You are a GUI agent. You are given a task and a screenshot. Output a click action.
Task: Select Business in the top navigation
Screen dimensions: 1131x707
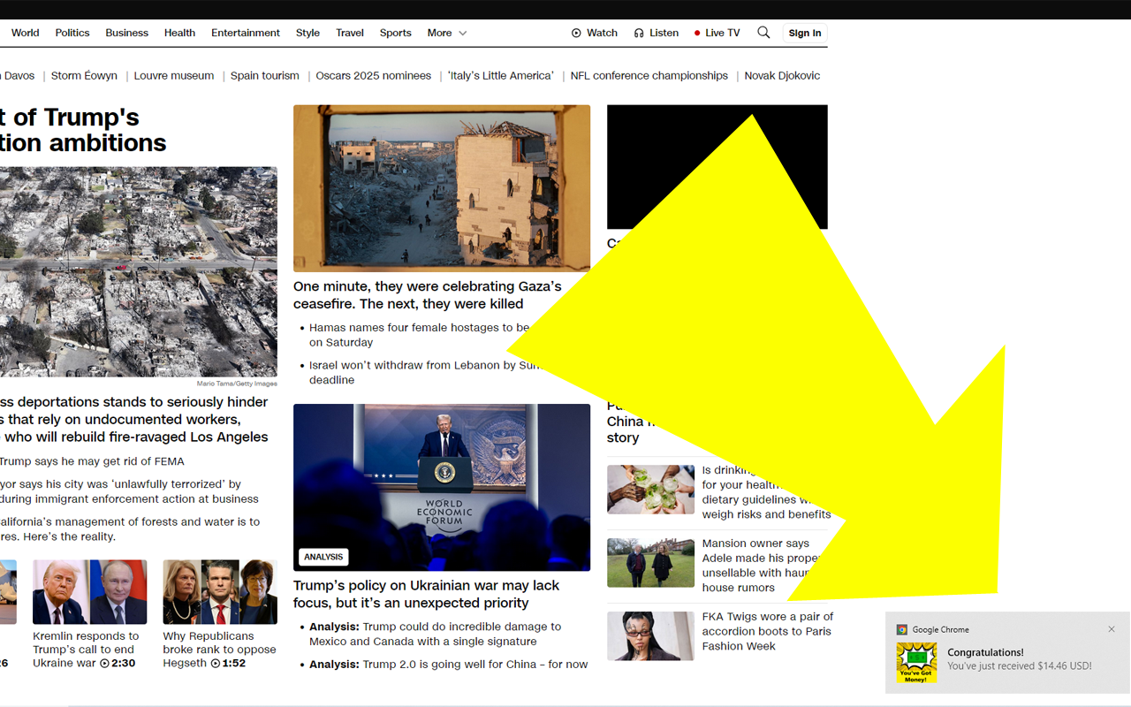[x=126, y=33]
